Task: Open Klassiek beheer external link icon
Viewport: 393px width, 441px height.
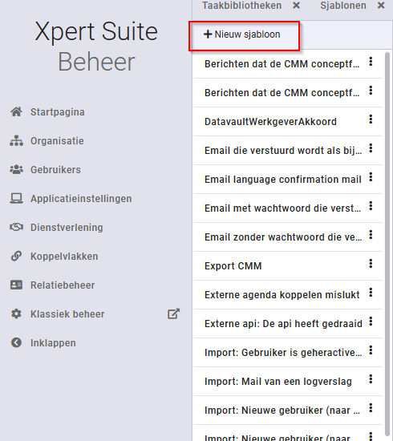Action: coord(173,314)
